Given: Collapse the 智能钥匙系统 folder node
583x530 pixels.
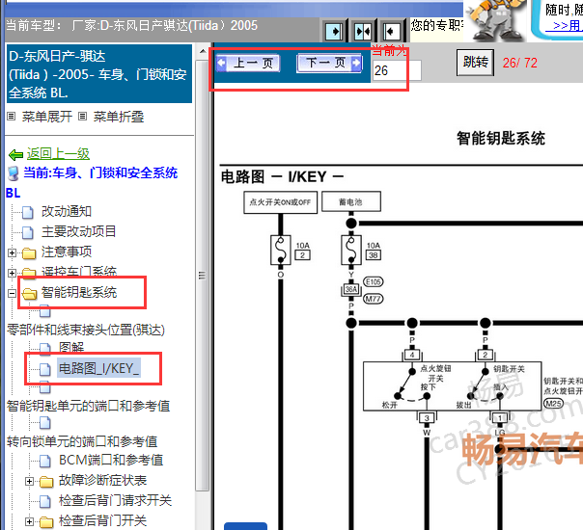Looking at the screenshot, I should point(12,293).
